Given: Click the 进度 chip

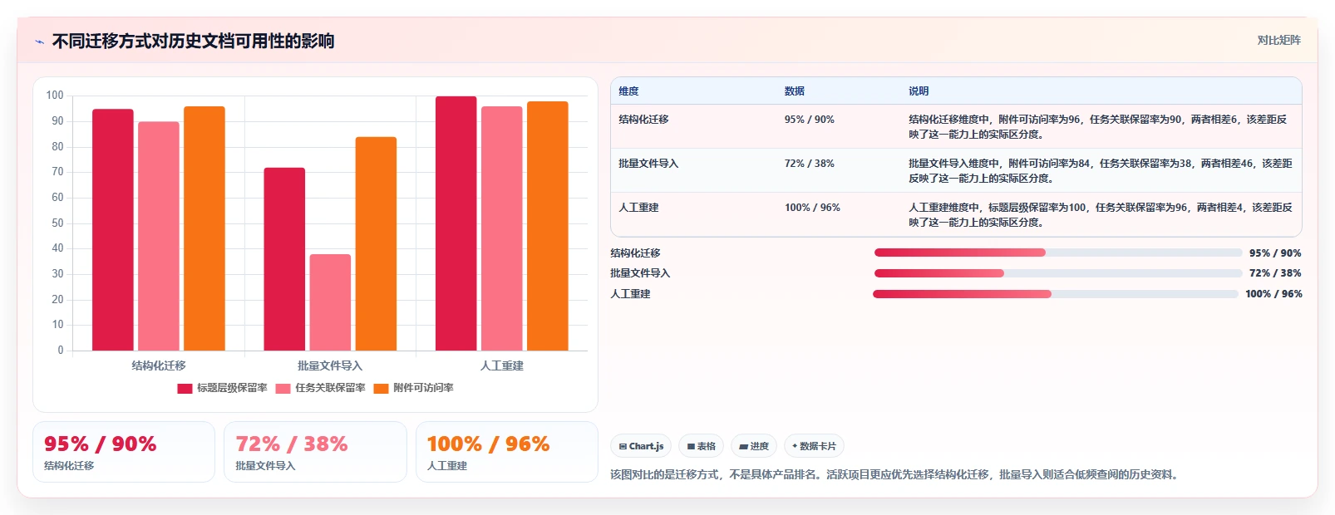Looking at the screenshot, I should pos(754,446).
